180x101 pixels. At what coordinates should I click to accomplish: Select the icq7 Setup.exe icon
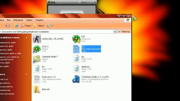click(76, 39)
